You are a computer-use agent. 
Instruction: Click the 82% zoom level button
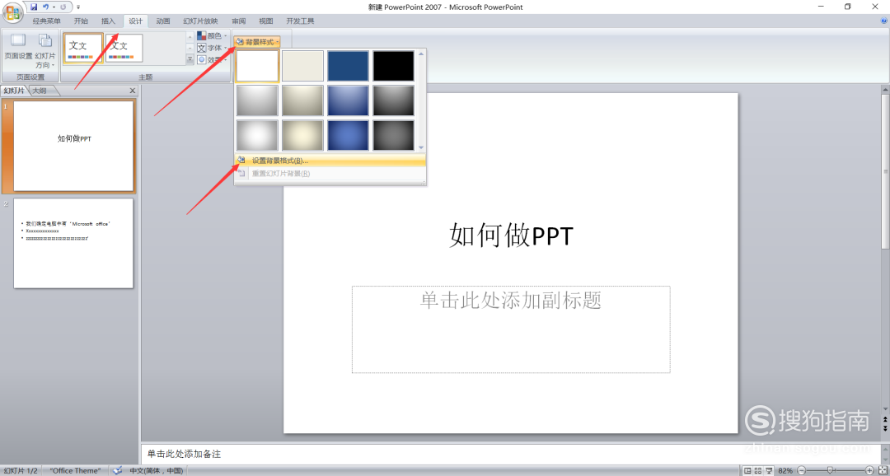tap(785, 471)
